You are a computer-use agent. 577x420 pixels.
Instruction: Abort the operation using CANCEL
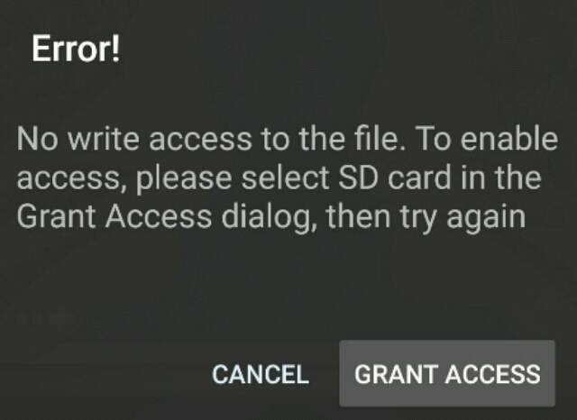261,374
